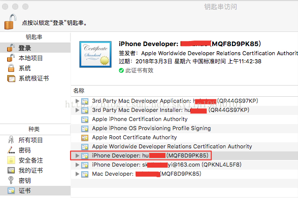Sort by the 名称 column header
Viewport: 298px width, 198px height.
click(79, 91)
